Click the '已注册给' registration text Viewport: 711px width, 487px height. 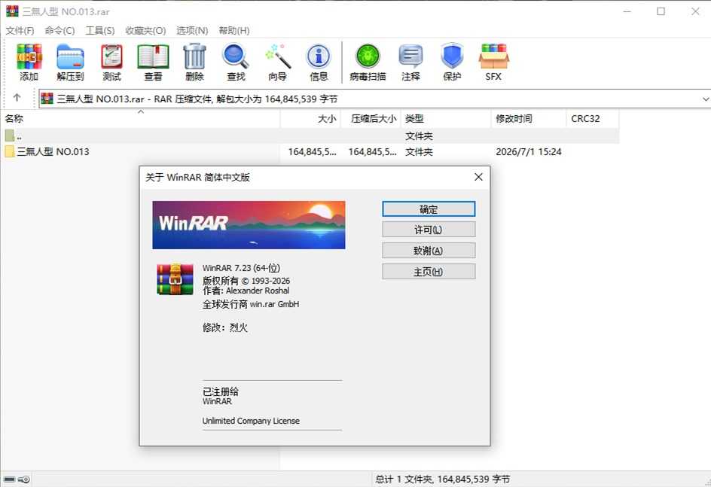click(x=221, y=391)
